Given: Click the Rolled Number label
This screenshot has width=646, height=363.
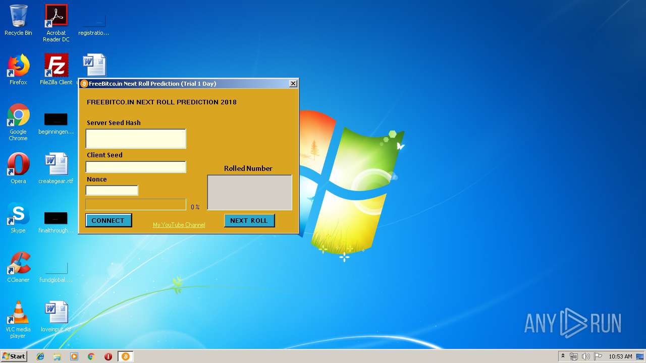Looking at the screenshot, I should [248, 168].
